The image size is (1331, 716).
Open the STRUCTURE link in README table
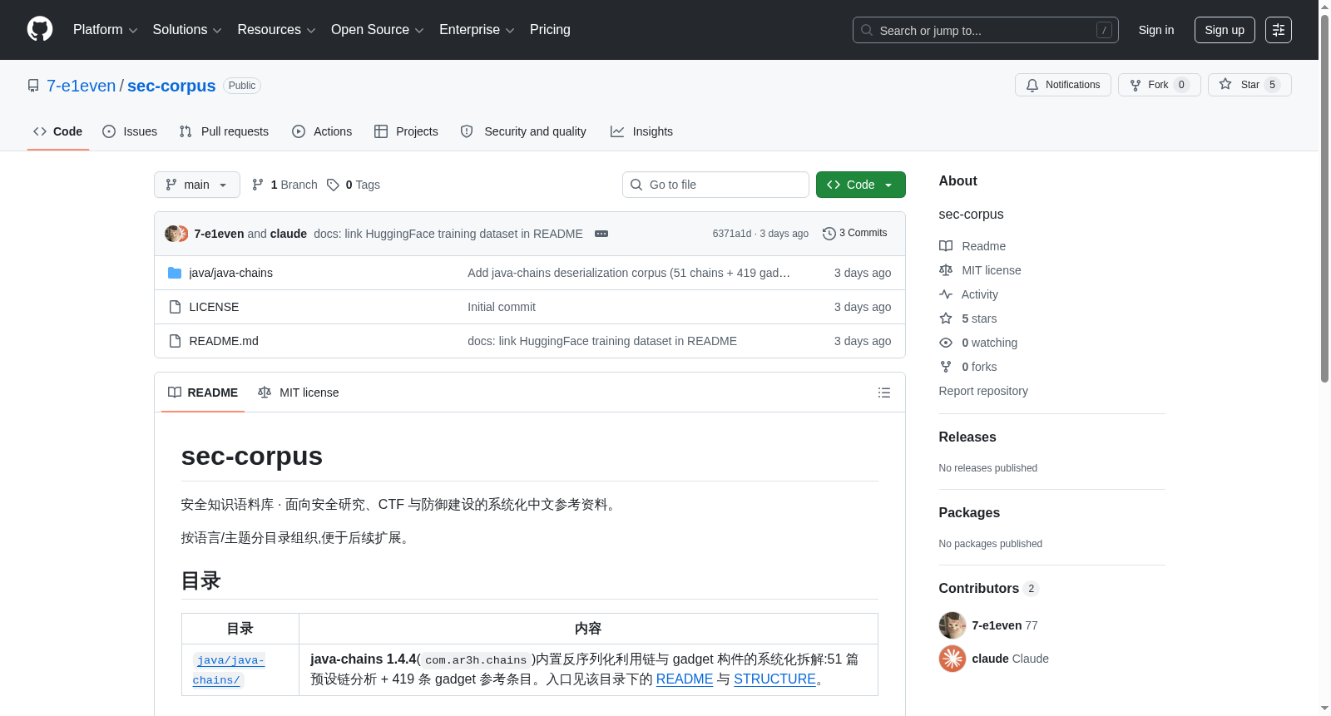click(774, 679)
